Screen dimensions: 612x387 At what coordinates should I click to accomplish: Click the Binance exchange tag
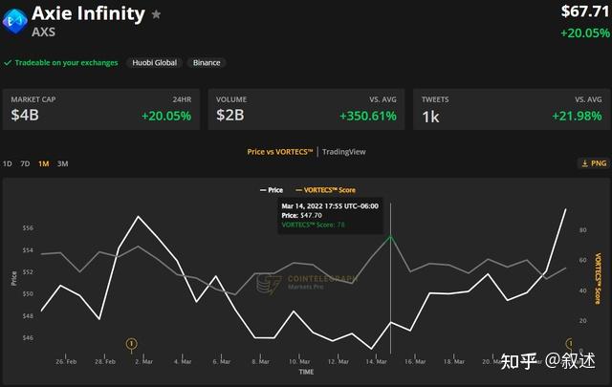point(207,63)
